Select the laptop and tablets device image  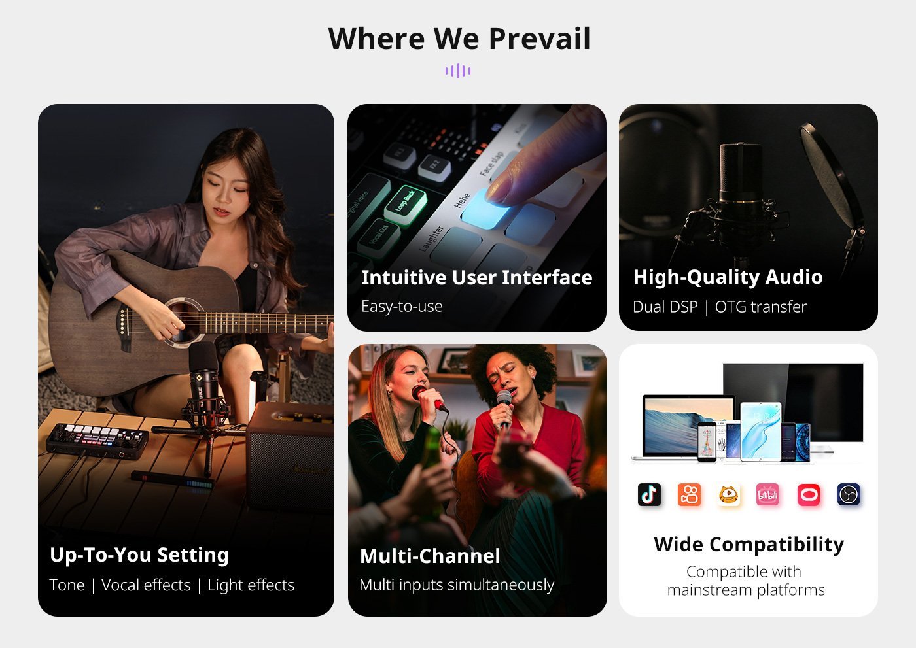747,413
